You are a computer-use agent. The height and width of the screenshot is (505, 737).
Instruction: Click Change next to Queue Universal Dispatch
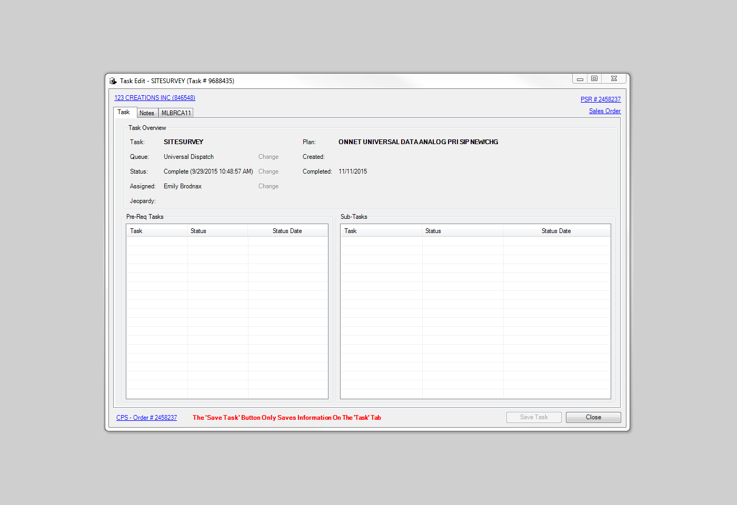point(268,157)
